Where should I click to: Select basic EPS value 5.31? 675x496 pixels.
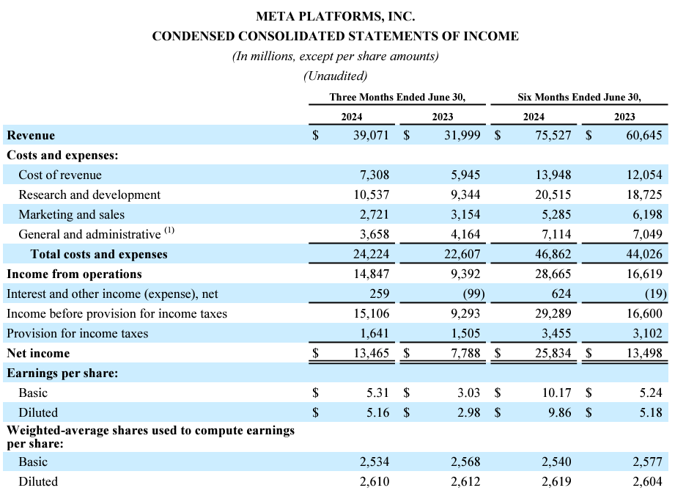[377, 393]
